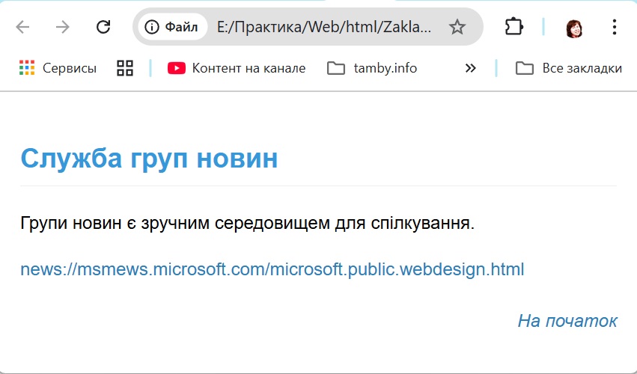The height and width of the screenshot is (374, 637).
Task: Click the address bar URL
Action: (323, 28)
